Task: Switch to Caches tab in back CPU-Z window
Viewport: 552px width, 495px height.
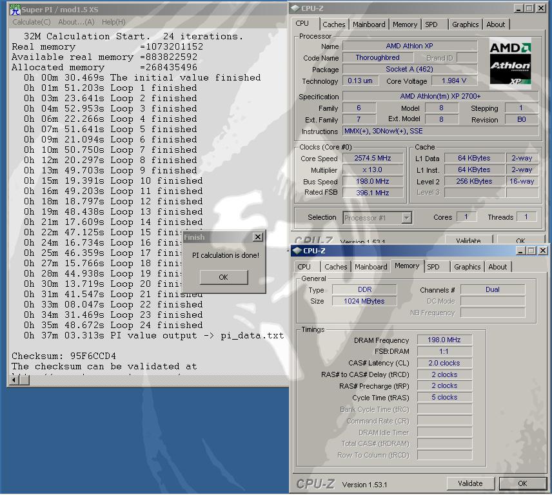Action: [x=333, y=24]
